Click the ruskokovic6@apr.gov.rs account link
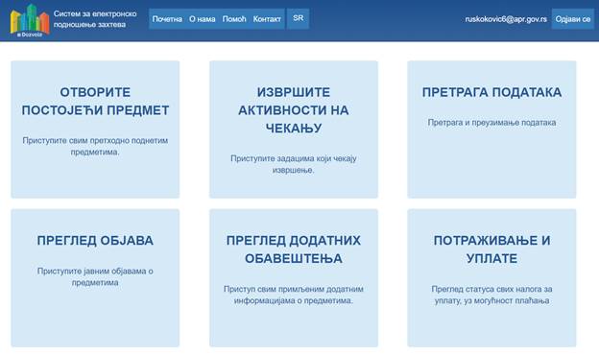Viewport: 599px width, 355px height. point(506,19)
